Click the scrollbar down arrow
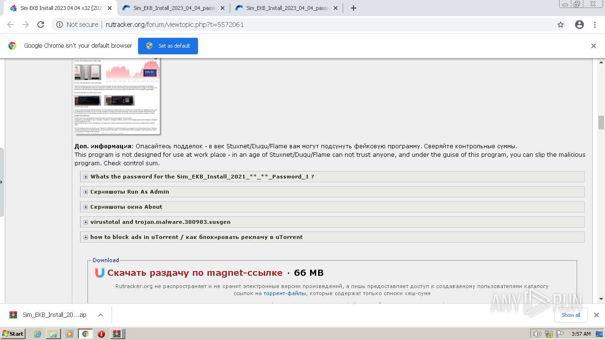The image size is (605, 340). [601, 298]
